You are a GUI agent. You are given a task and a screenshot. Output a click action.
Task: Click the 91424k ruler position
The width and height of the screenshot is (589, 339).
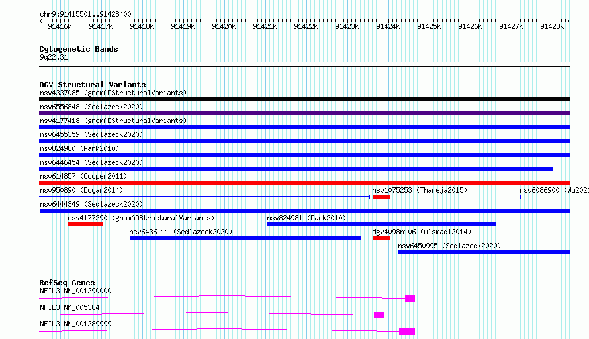coord(388,26)
